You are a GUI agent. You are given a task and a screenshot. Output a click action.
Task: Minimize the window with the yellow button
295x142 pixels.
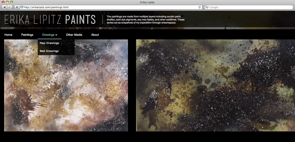[7, 2]
